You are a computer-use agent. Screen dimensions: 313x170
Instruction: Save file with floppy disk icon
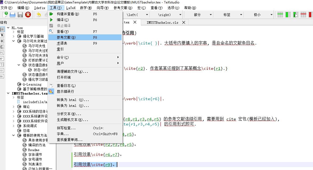tap(20, 15)
